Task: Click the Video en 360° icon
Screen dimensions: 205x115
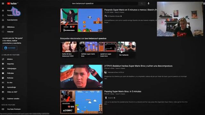Action: tap(3, 92)
